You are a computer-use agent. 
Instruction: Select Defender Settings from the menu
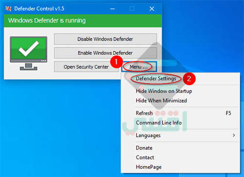click(181, 79)
